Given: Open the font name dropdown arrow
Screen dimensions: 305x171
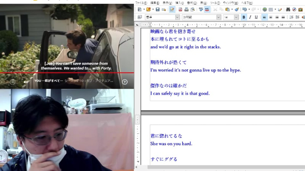Looking at the screenshot, I should pos(219,17).
